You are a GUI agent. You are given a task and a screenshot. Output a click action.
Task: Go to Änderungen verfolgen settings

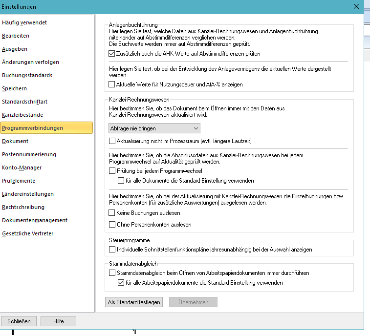tap(30, 62)
